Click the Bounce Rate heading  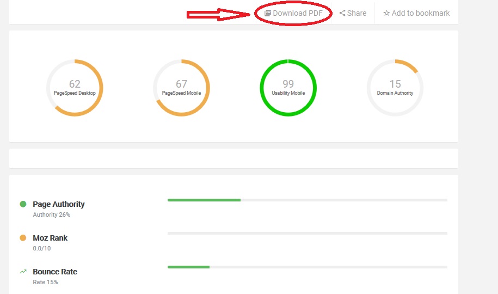[55, 272]
